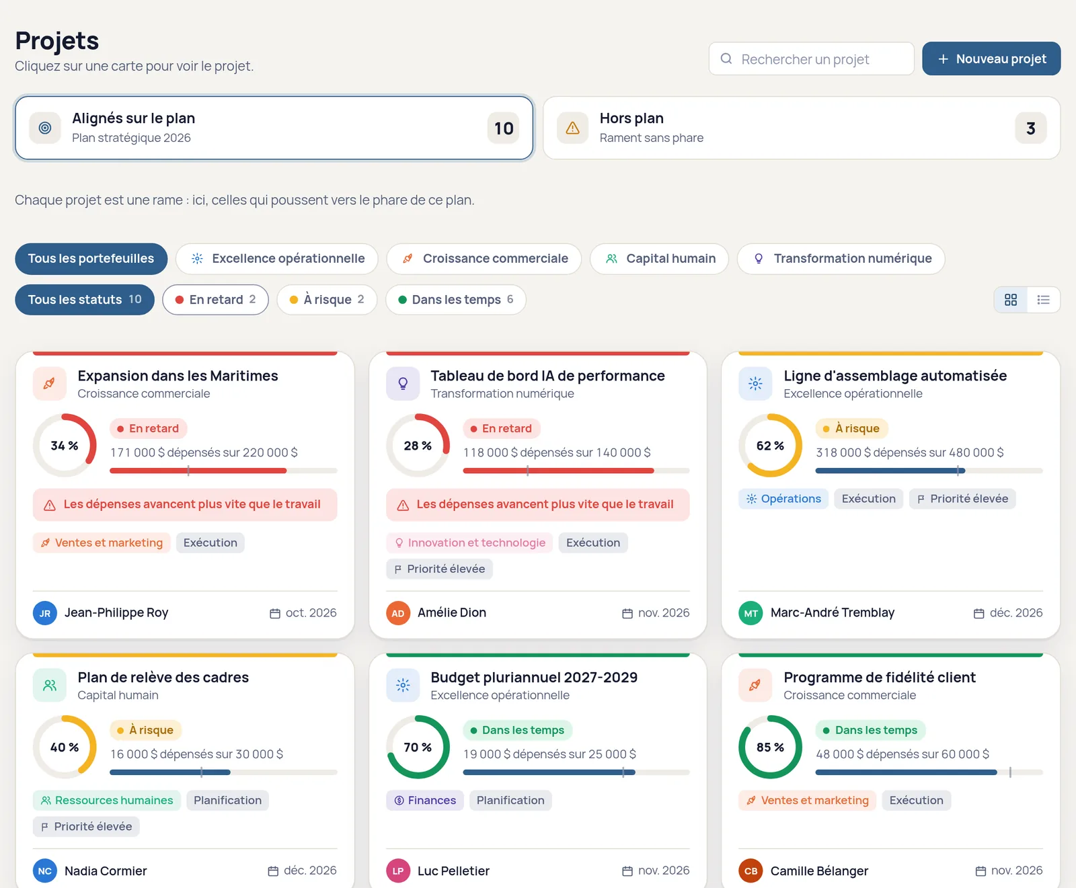The height and width of the screenshot is (888, 1076).
Task: Click the Ressources humaines tag
Action: tap(107, 801)
